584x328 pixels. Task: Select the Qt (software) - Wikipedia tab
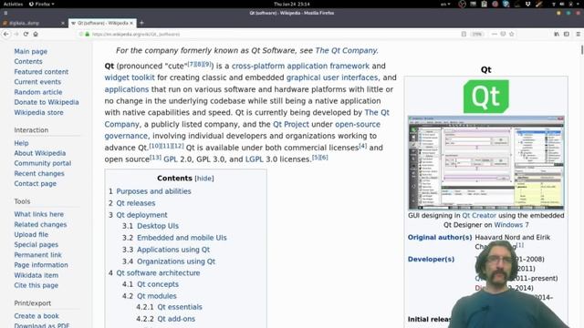[x=102, y=23]
